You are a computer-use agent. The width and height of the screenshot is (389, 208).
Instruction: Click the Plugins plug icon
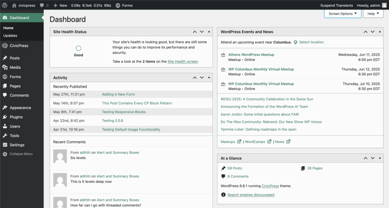click(x=5, y=117)
